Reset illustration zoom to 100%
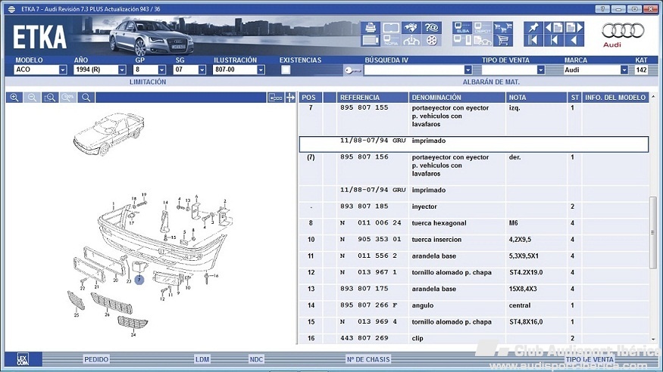Viewport: 663px width, 372px height. pos(67,98)
